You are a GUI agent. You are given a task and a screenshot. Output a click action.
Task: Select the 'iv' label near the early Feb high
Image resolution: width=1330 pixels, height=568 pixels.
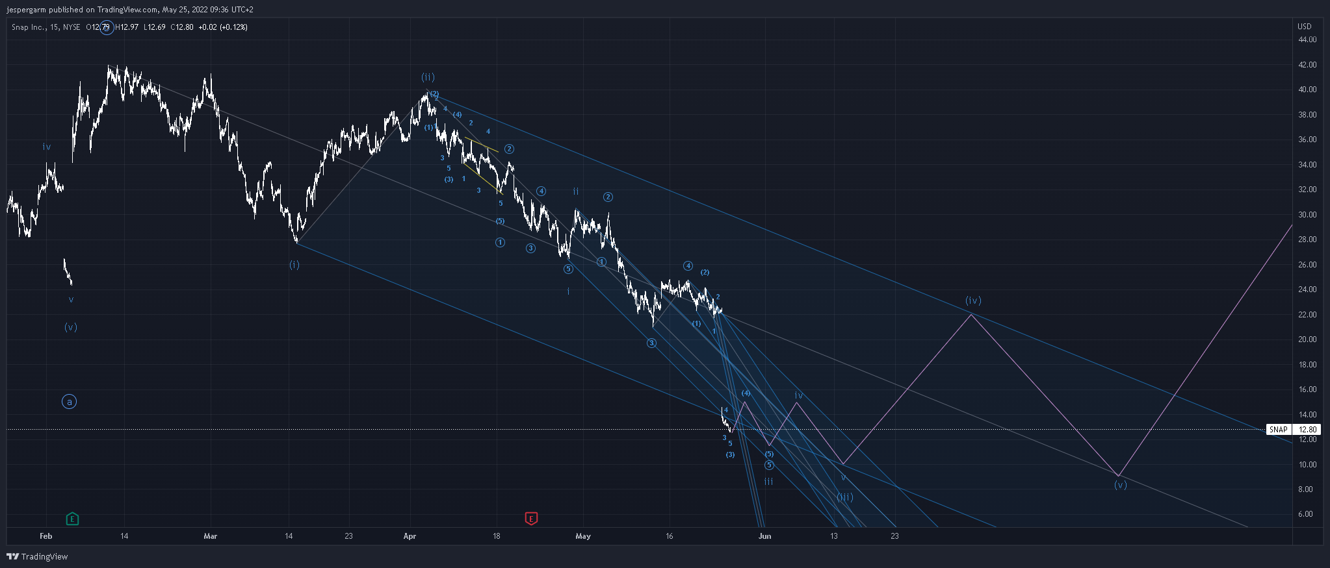click(x=47, y=147)
